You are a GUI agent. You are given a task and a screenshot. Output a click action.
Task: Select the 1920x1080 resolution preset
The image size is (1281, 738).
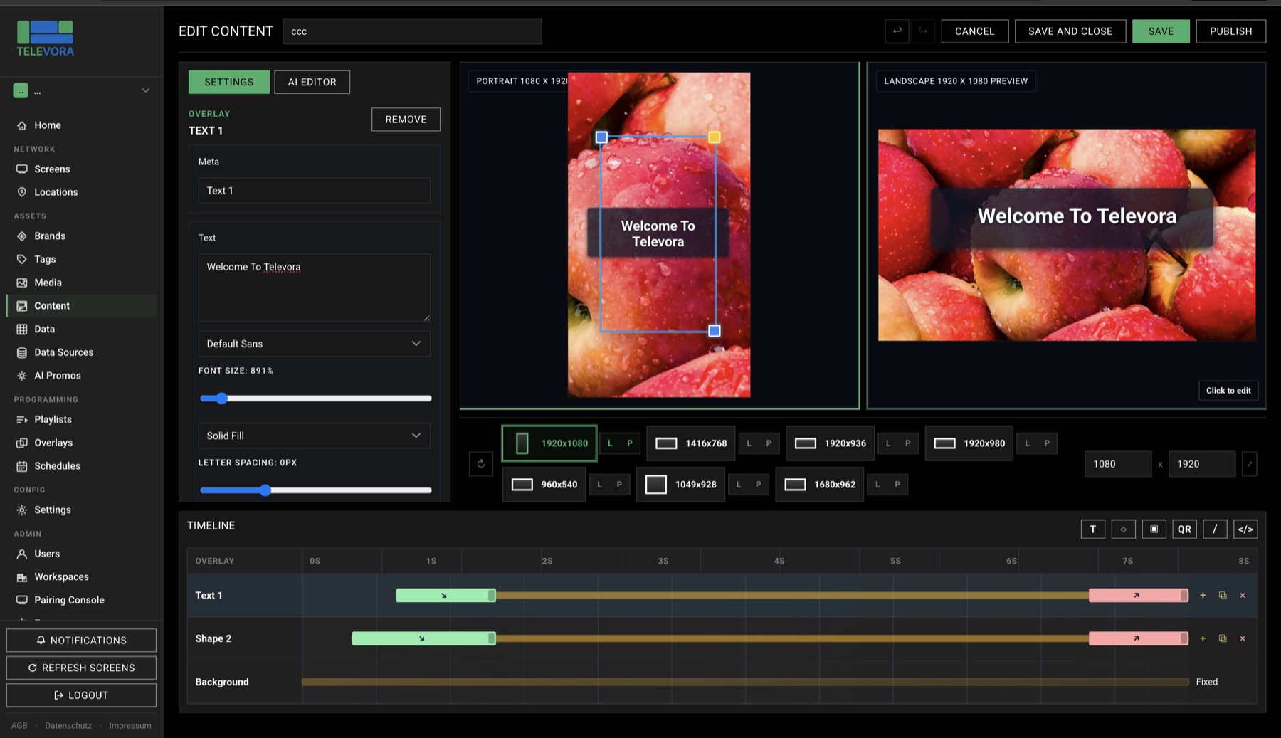click(x=549, y=443)
